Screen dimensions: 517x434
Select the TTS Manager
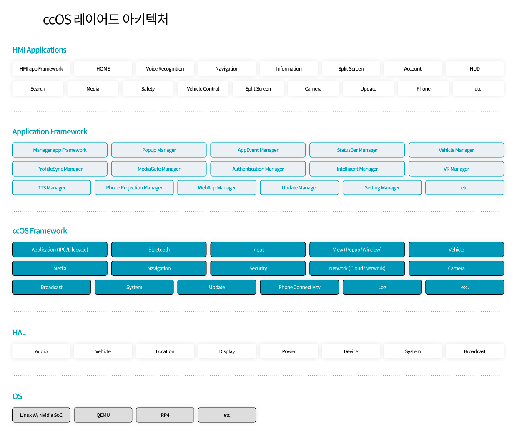pos(51,187)
